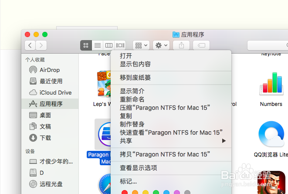Click the yellow minimize window button

[36, 34]
